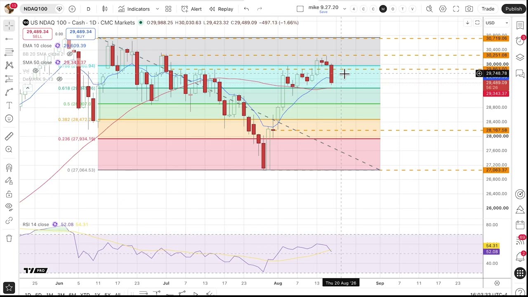This screenshot has height=297, width=528.
Task: Open the notifications bell
Action: coord(520,257)
